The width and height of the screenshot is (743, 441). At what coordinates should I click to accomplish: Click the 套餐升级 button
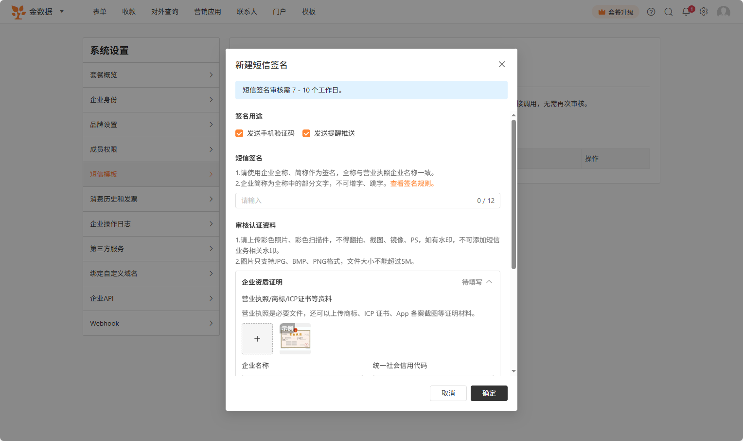pos(616,12)
